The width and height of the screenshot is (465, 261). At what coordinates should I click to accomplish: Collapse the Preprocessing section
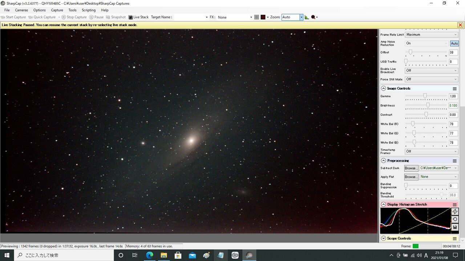click(x=383, y=161)
